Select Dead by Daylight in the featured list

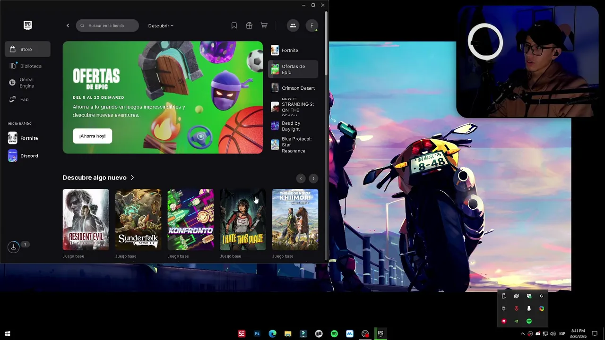[x=293, y=126]
